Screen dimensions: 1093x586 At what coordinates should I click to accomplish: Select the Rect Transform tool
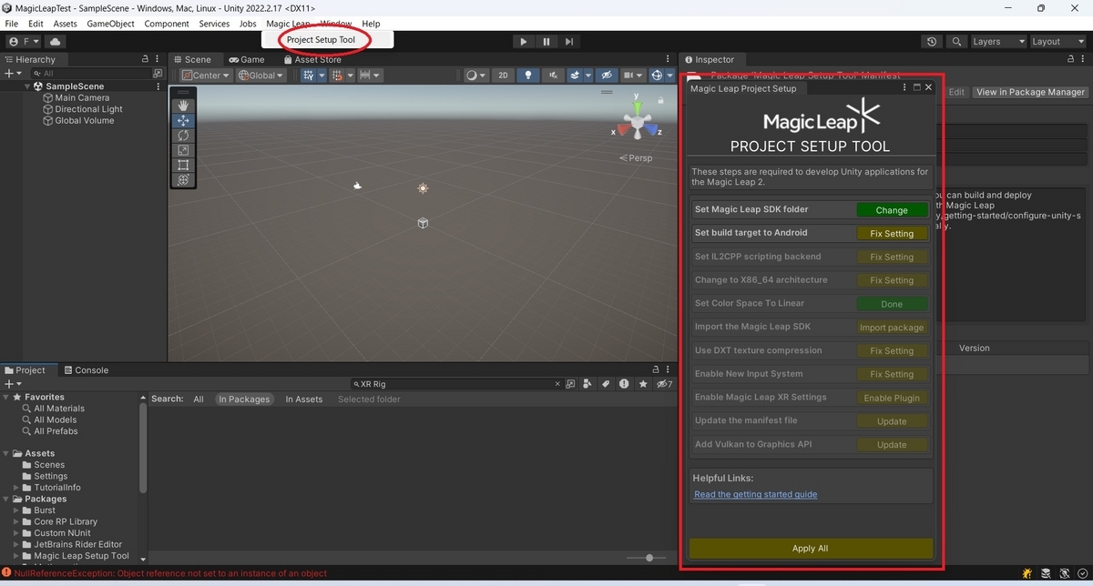point(182,165)
